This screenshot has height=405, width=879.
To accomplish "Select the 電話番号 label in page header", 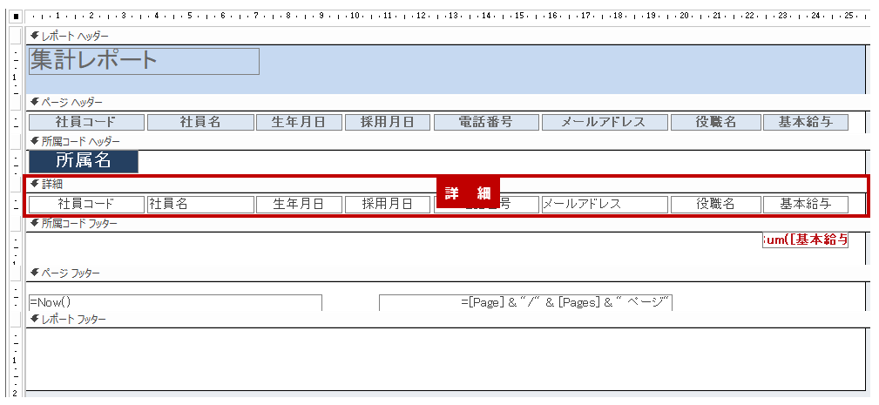I will click(x=484, y=122).
